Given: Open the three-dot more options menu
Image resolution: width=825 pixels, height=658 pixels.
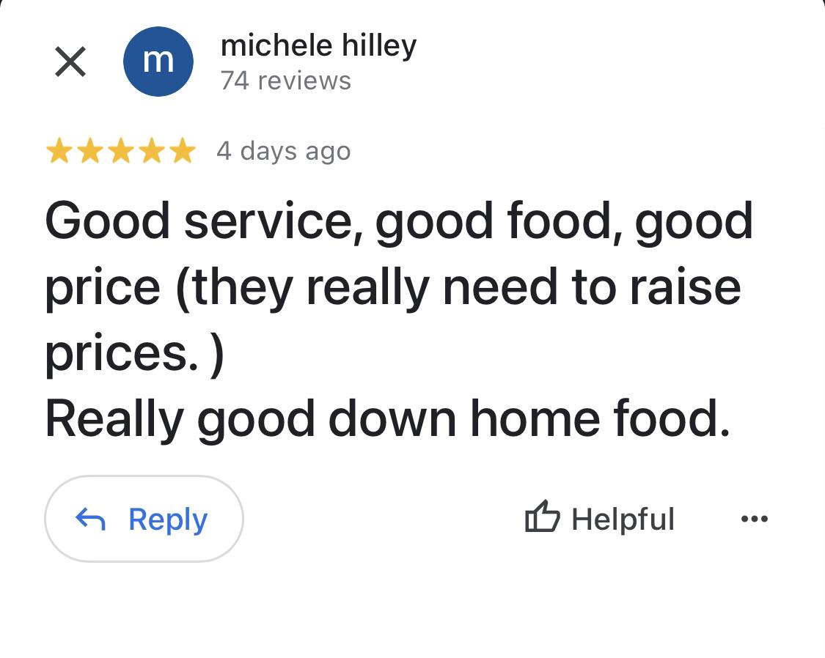Looking at the screenshot, I should pos(754,520).
